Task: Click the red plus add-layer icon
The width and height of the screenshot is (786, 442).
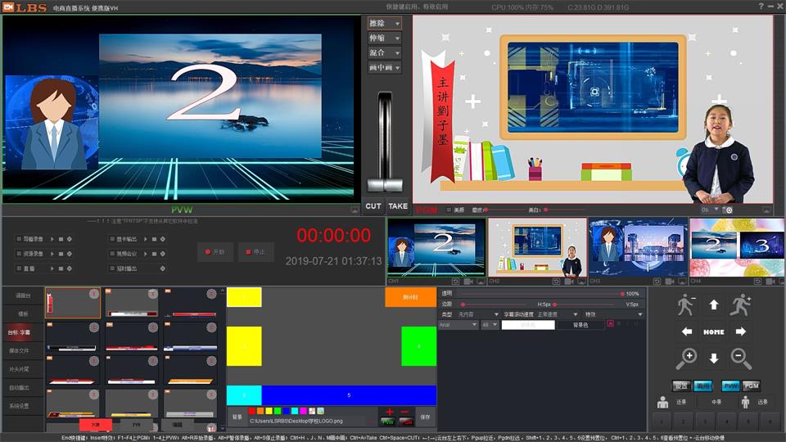Action: tap(390, 412)
